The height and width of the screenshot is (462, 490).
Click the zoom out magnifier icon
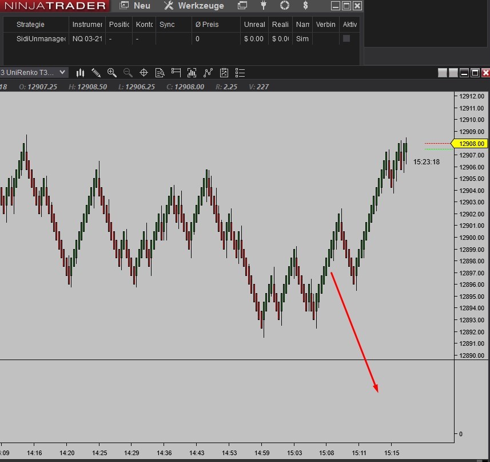tap(128, 73)
